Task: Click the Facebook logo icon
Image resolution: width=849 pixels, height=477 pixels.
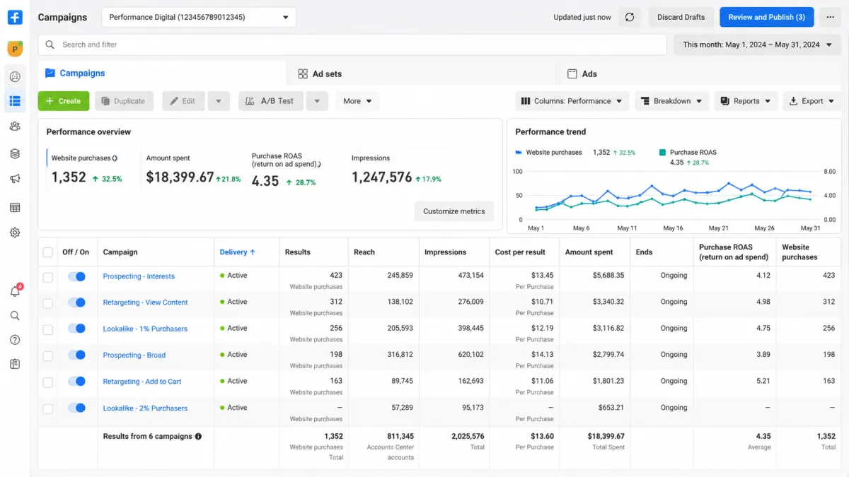Action: coord(15,18)
